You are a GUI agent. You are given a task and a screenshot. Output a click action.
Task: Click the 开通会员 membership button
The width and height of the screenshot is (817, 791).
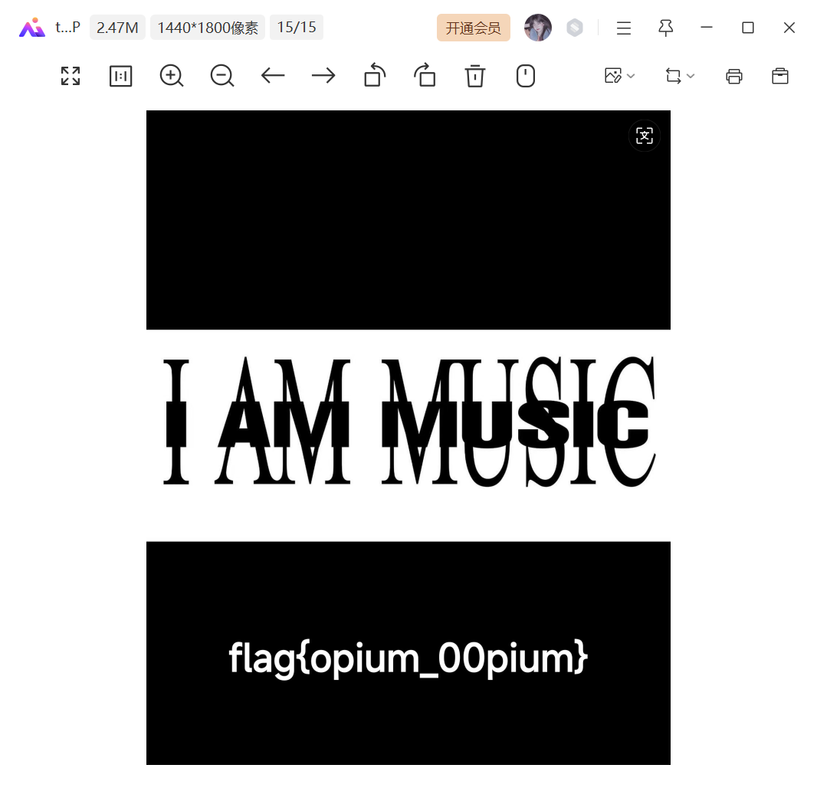[473, 28]
